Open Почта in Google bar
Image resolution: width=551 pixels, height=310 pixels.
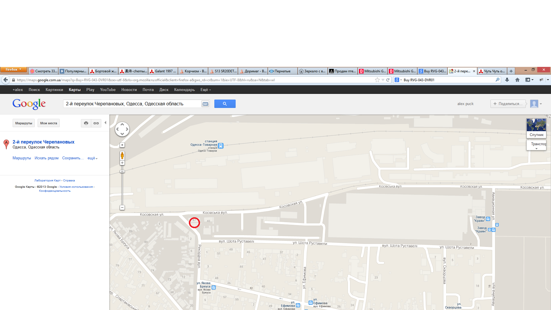(x=148, y=90)
